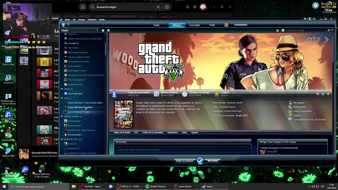Go back with Steam's back arrow button

tap(63, 25)
